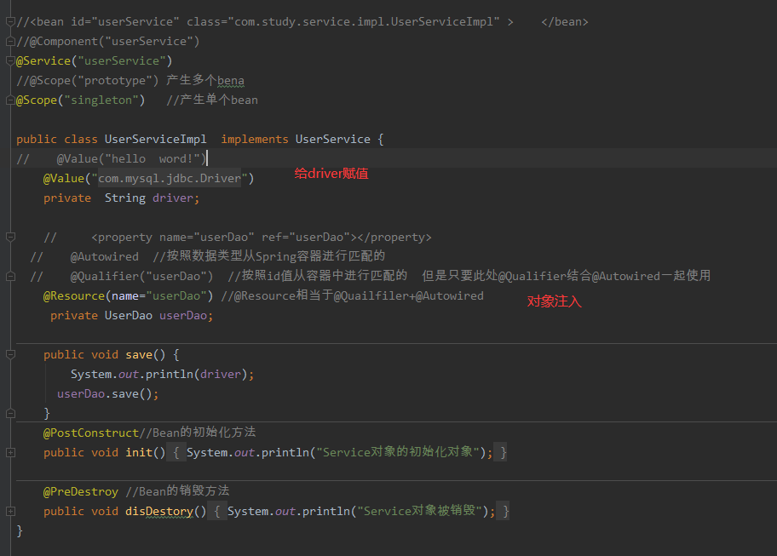
Task: Click the @PostConstruct annotation
Action: click(90, 433)
